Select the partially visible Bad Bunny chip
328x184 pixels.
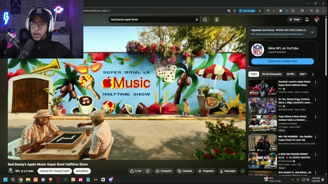(x=303, y=74)
